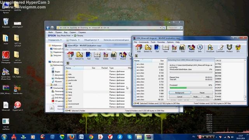Click Печать button in Explorer toolbar

[79, 36]
